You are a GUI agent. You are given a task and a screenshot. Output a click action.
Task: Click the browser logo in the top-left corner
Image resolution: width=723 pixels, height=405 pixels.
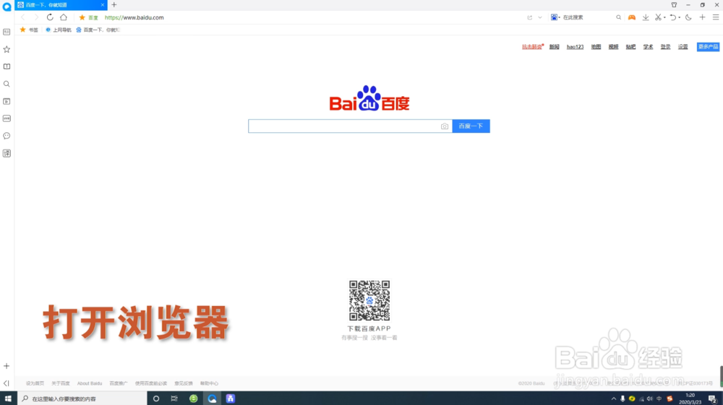coord(7,6)
